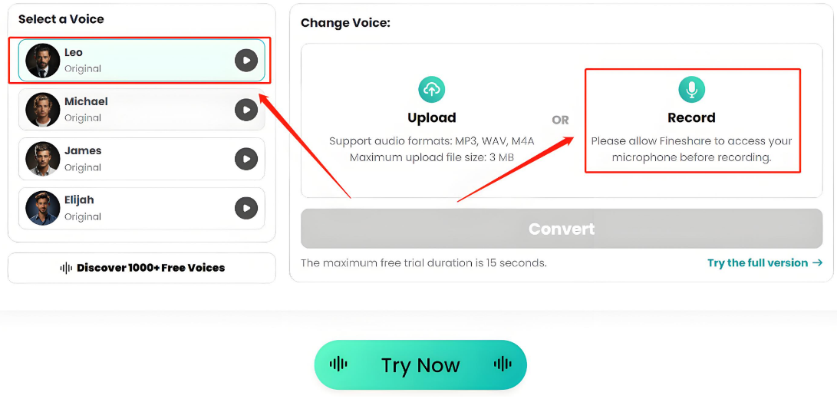Select Michael's avatar thumbnail
Viewport: 837px width, 399px height.
pyautogui.click(x=42, y=110)
